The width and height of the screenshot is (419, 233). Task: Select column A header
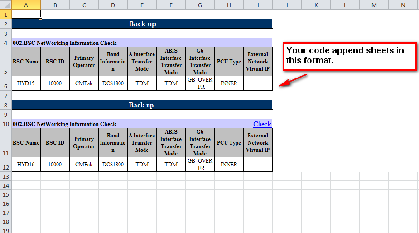[x=26, y=5]
